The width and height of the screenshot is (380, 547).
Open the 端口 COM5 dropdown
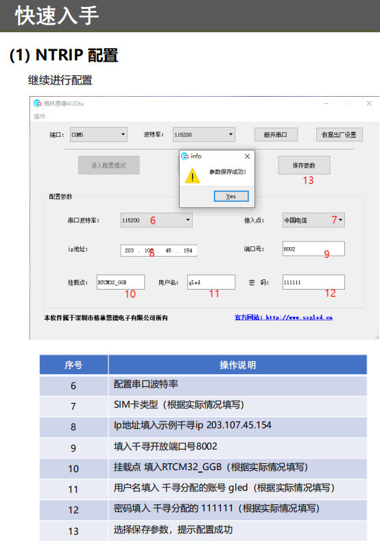(x=99, y=135)
